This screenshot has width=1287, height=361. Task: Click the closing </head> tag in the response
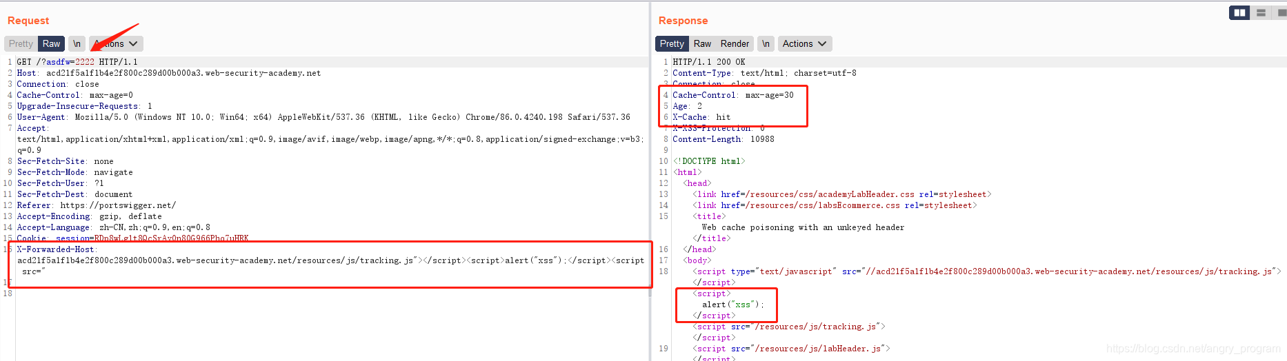(699, 249)
